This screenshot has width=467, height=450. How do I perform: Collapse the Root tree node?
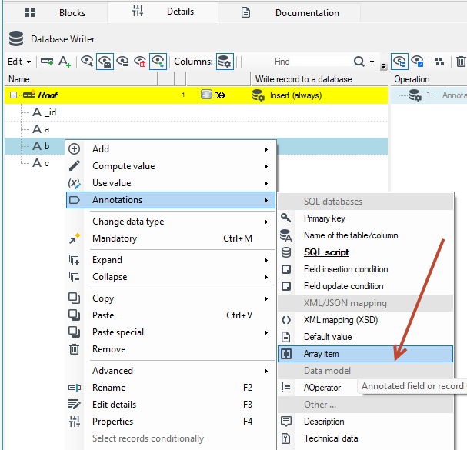pos(13,95)
